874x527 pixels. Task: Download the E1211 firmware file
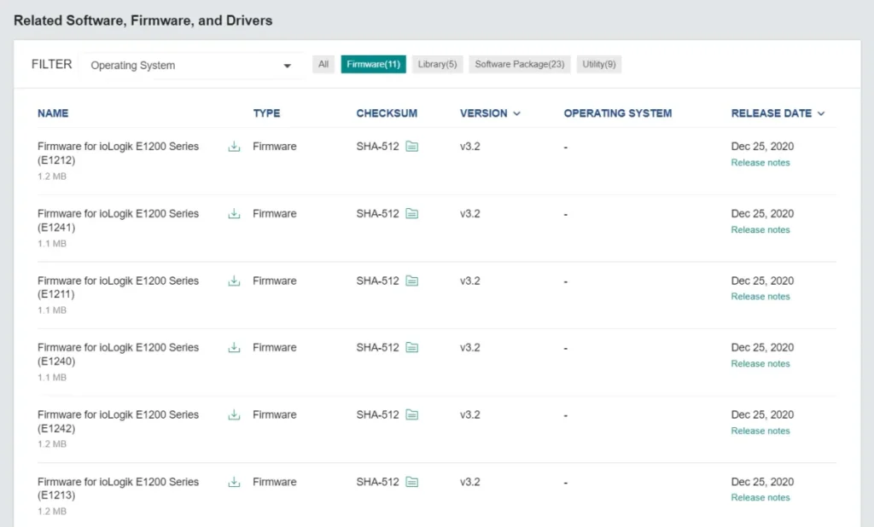[234, 281]
